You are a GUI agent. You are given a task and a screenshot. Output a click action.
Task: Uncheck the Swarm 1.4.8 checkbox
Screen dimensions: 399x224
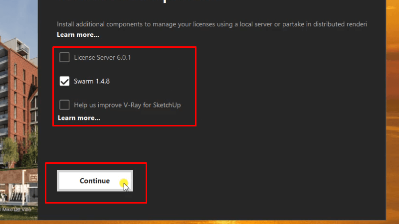[64, 81]
